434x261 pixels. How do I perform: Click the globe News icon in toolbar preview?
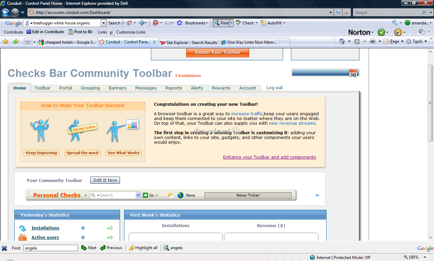point(180,195)
